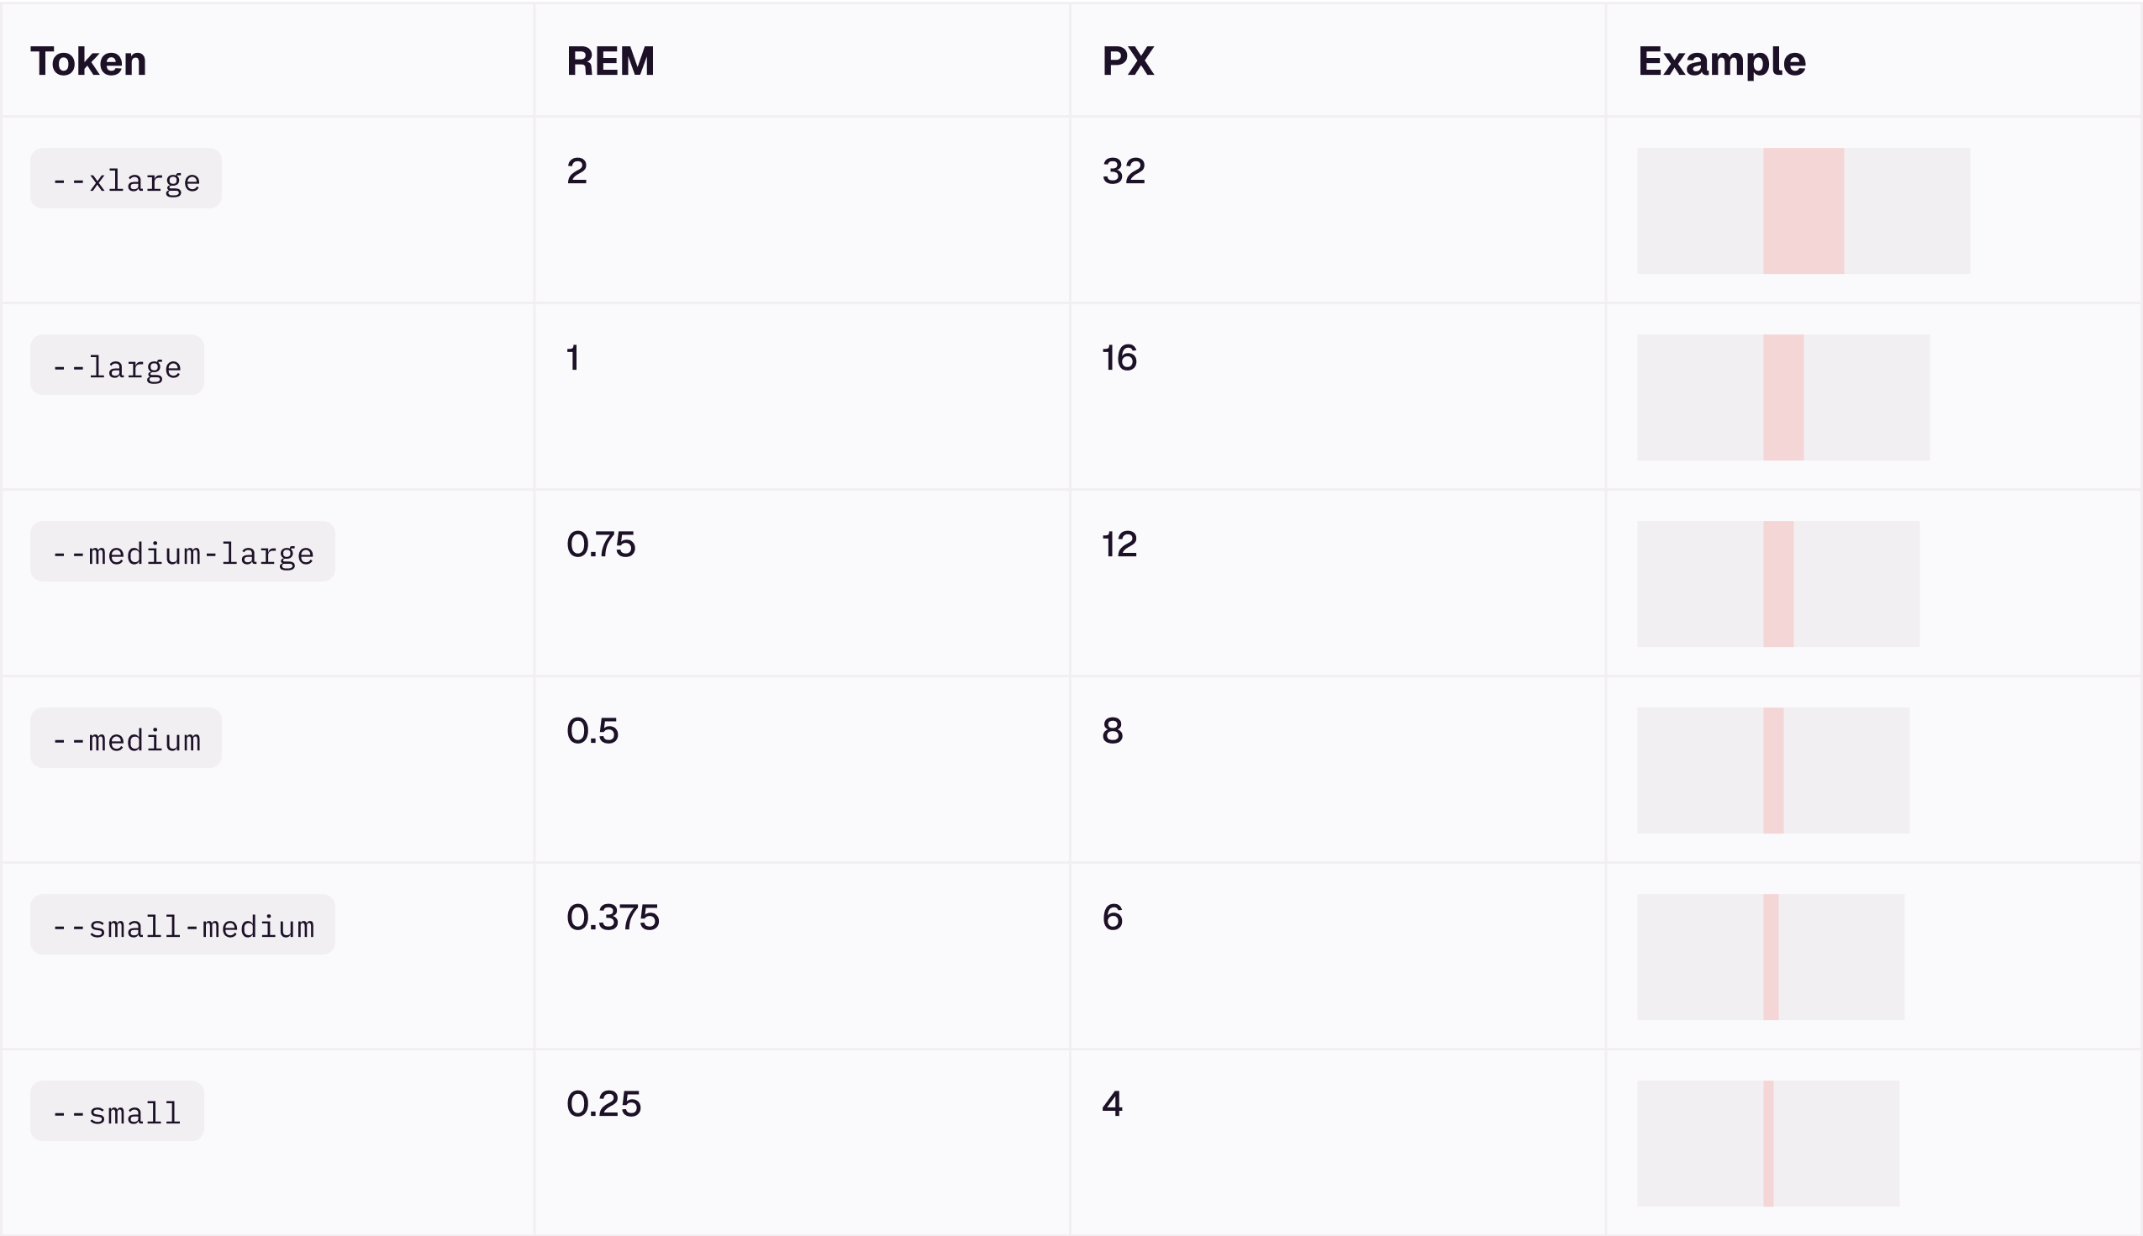Click the Example column header
This screenshot has width=2143, height=1236.
coord(1721,61)
